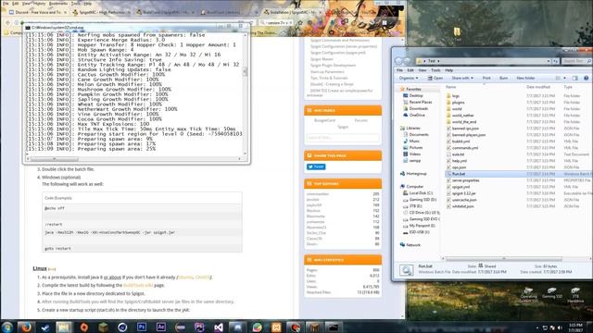This screenshot has width=593, height=333.
Task: Select whitelist.json file
Action: (x=462, y=206)
